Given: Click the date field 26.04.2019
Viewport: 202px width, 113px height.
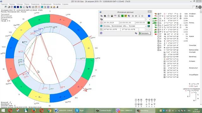Looking at the screenshot, I should point(111,23).
